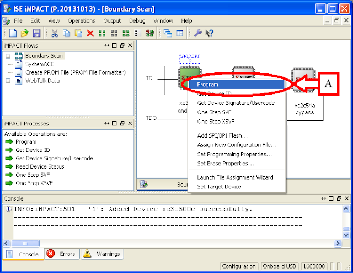Viewport: 353px width, 273px height.
Task: Click the Cascade windows toolbar icon
Action: (x=168, y=33)
